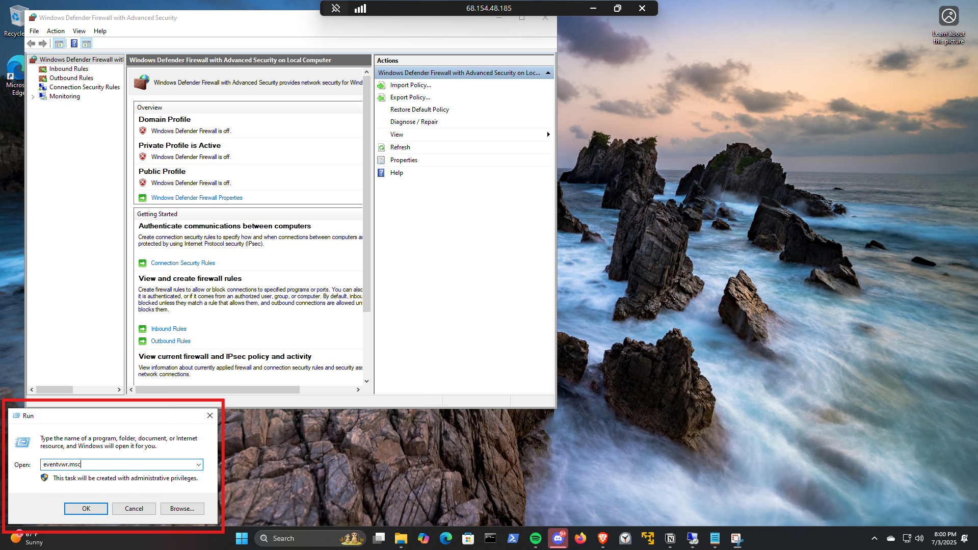Open the File menu
This screenshot has height=550, width=978.
[x=34, y=31]
